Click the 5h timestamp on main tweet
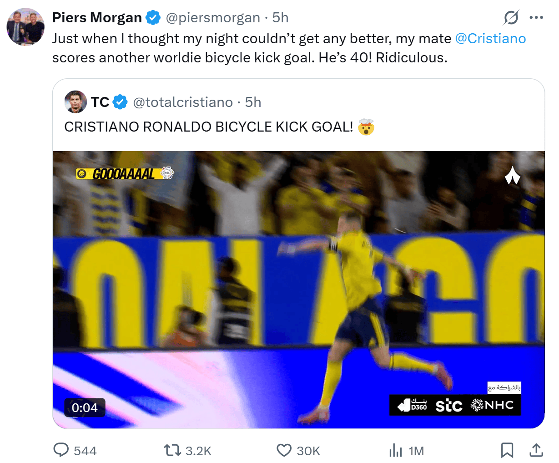Viewport: 559px width, 463px height. tap(280, 17)
